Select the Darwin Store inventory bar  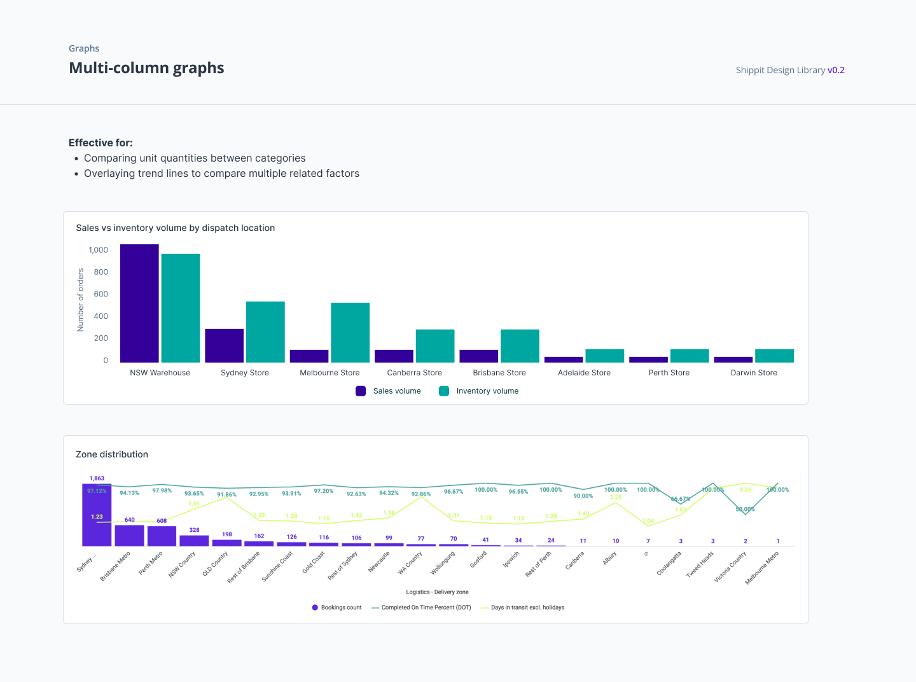tap(774, 356)
